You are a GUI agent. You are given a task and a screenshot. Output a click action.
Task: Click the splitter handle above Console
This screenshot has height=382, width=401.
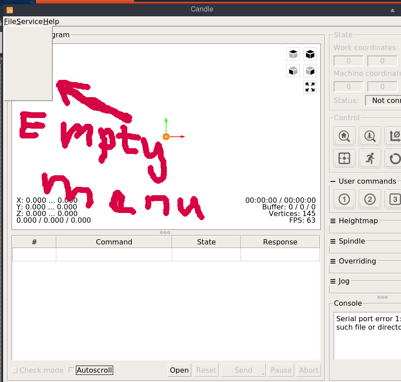click(382, 297)
